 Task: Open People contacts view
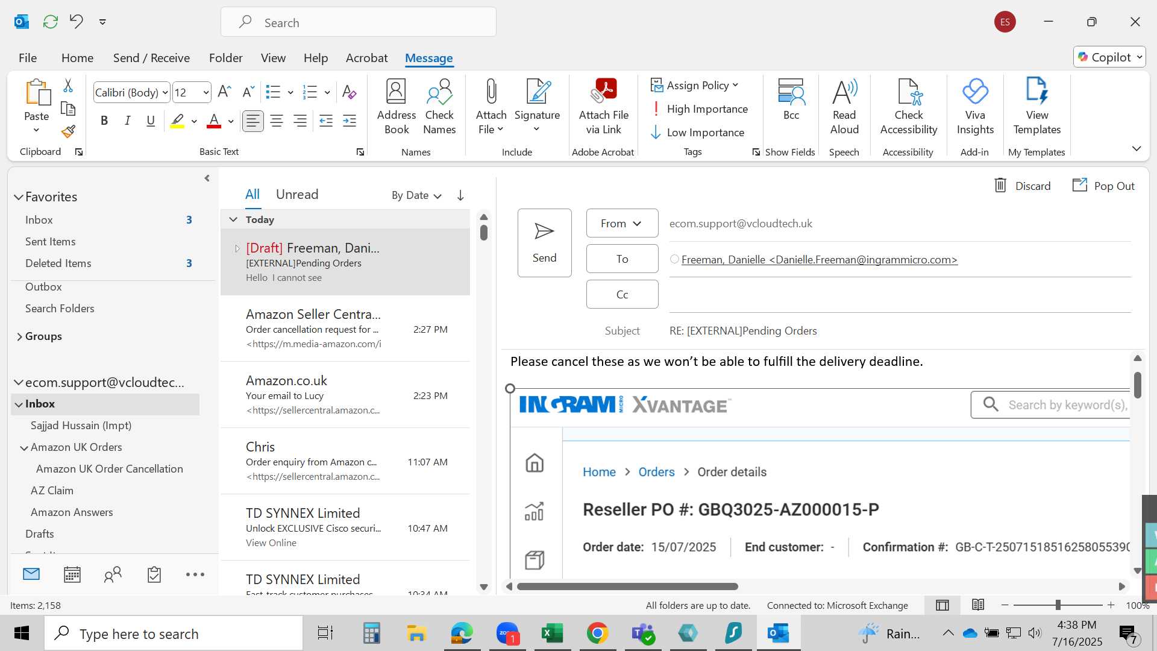pos(113,574)
